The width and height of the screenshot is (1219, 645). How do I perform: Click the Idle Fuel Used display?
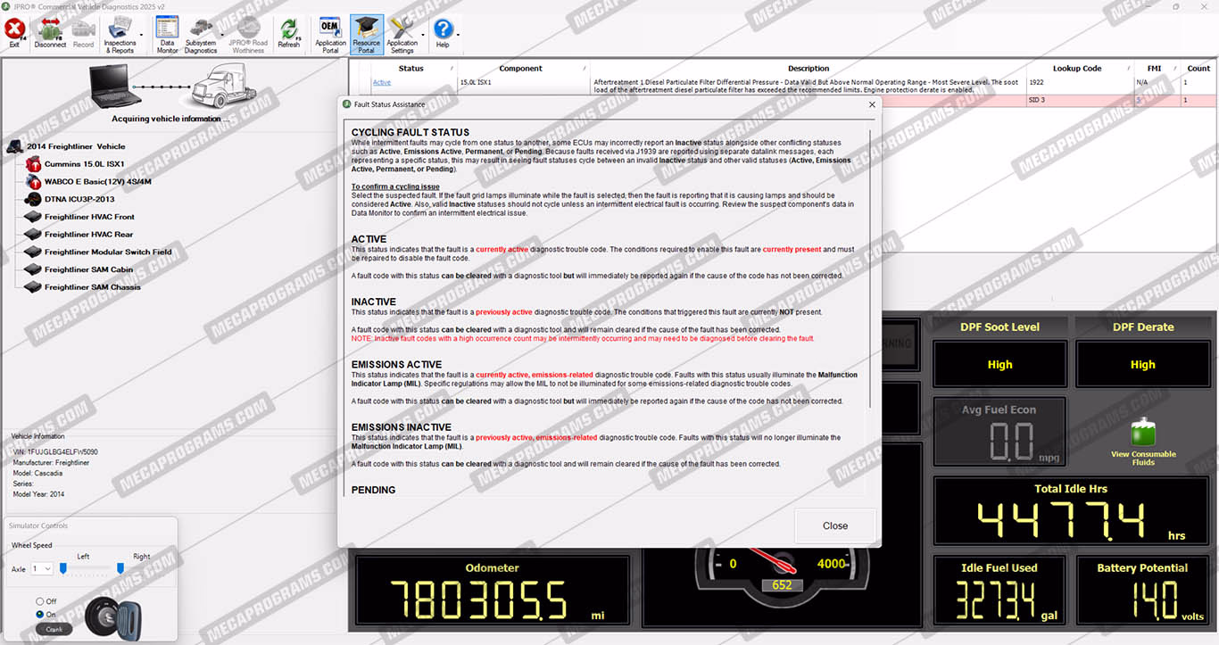click(x=999, y=592)
